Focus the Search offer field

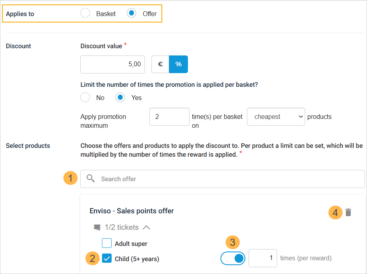229,179
